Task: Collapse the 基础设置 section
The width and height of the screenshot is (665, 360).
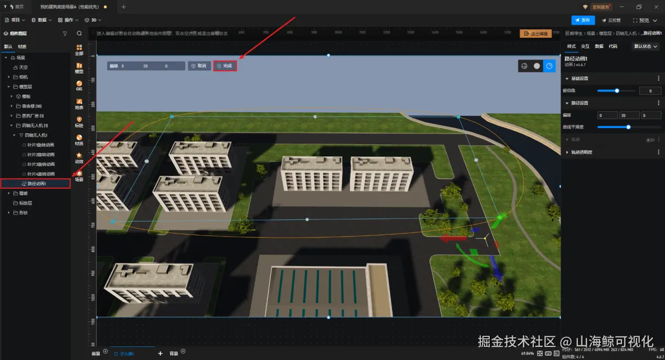Action: pyautogui.click(x=567, y=78)
